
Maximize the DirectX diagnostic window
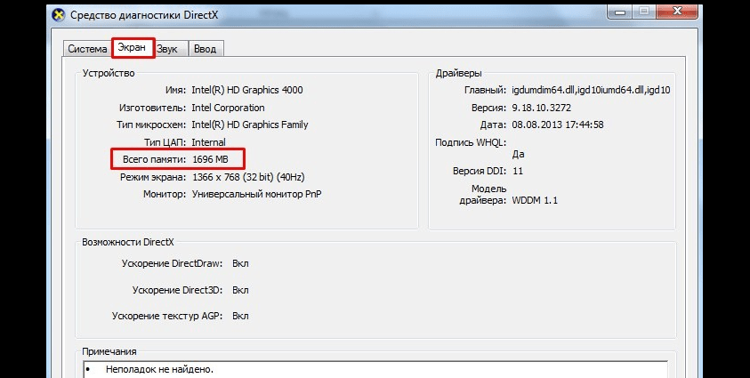click(645, 12)
